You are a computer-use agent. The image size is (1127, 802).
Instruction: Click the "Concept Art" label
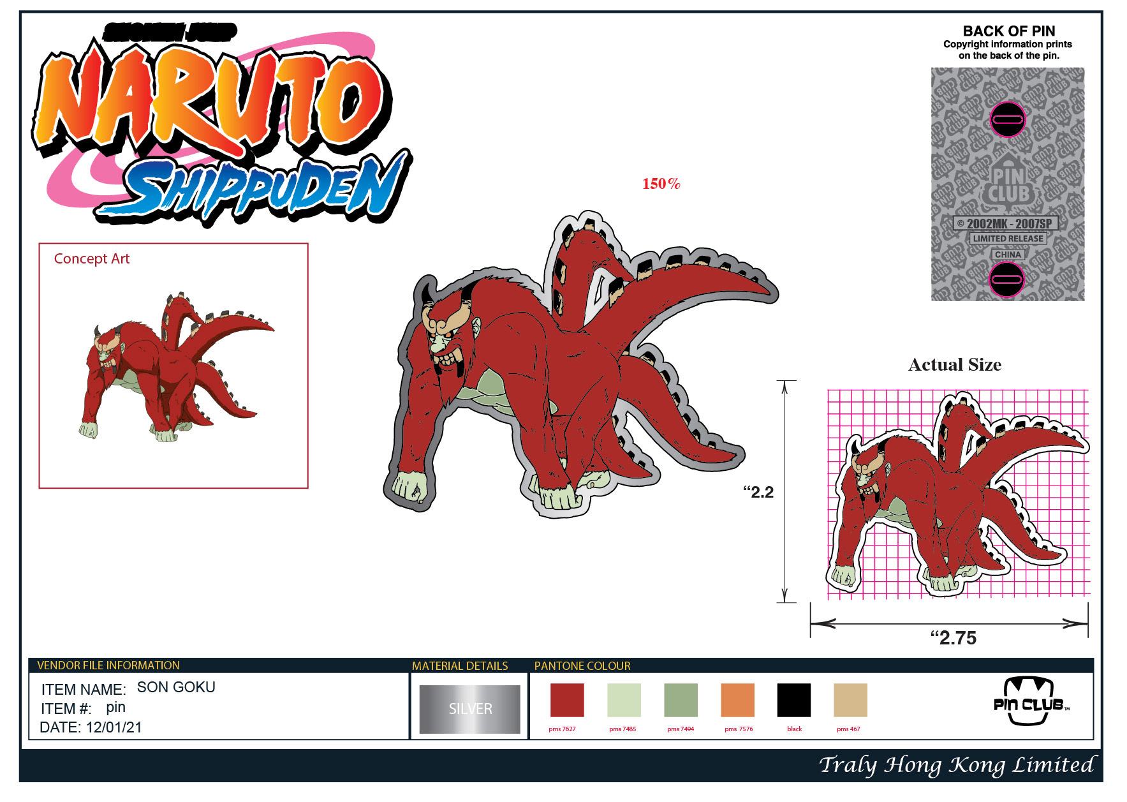(92, 258)
